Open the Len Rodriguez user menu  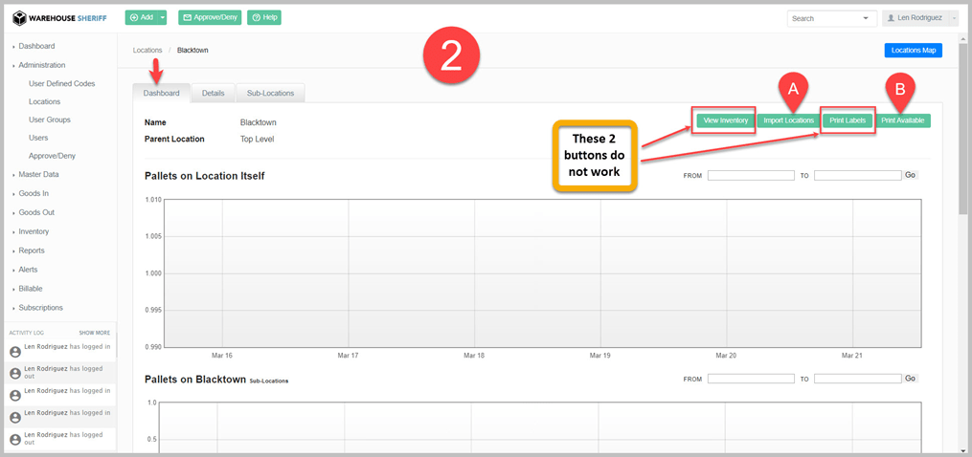[918, 18]
